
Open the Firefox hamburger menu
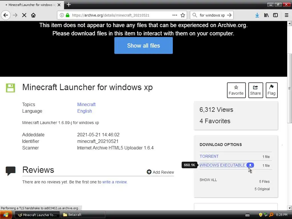click(286, 15)
